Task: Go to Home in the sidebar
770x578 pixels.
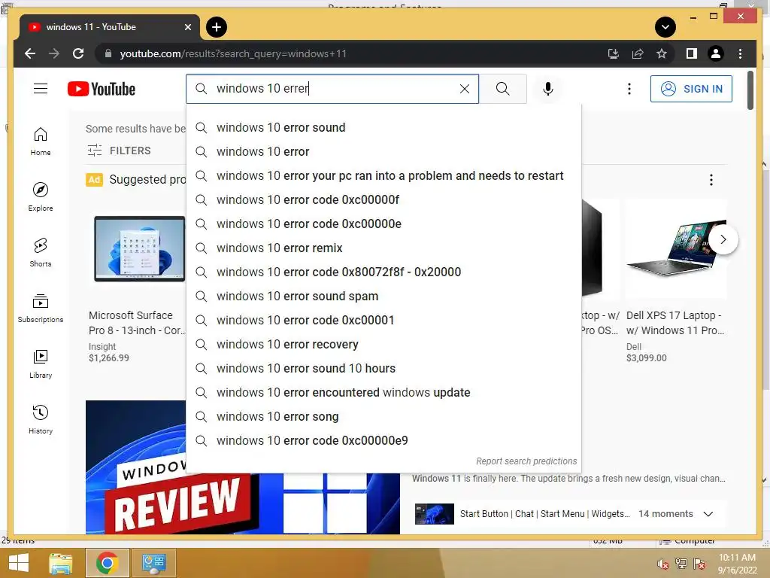Action: pyautogui.click(x=41, y=141)
